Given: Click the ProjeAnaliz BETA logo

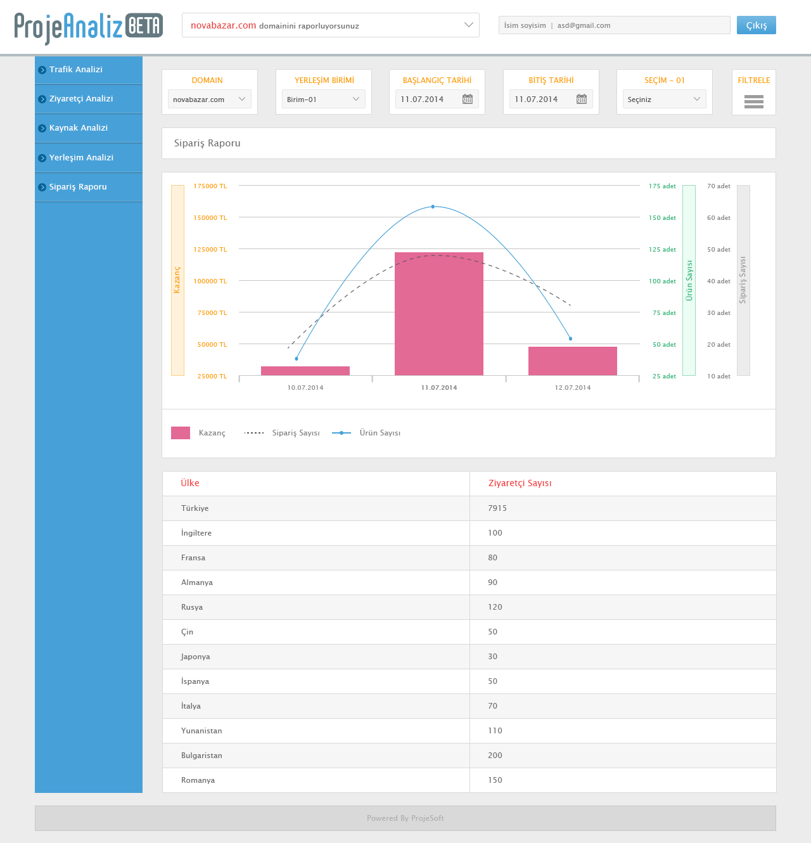Looking at the screenshot, I should tap(88, 27).
